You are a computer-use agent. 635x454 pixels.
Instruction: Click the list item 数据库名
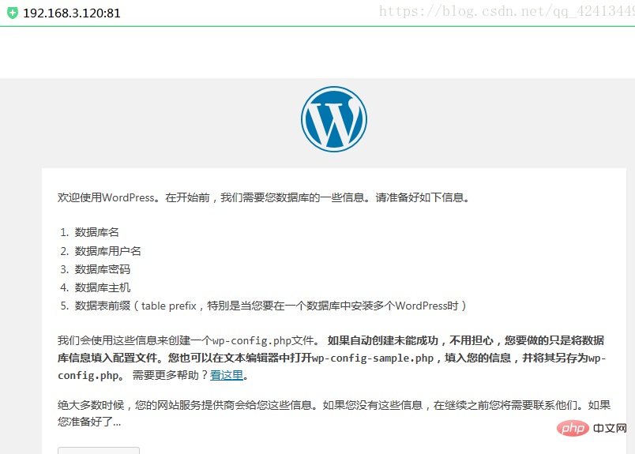tap(96, 232)
